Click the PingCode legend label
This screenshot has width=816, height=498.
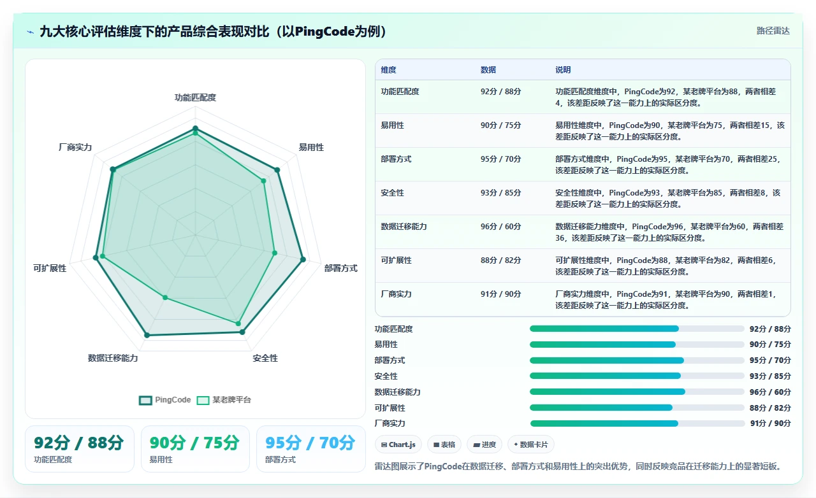[x=173, y=400]
